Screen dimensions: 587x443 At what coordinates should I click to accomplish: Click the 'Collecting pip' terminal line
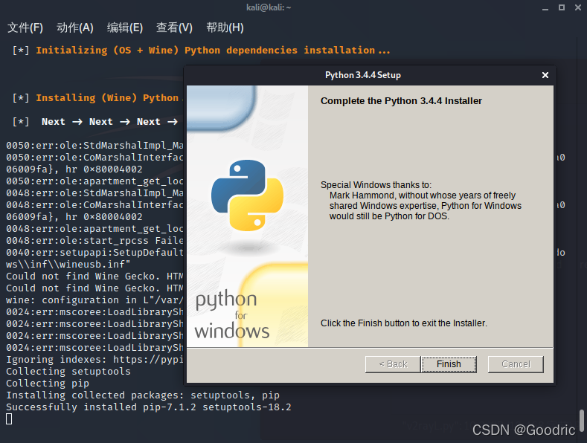pos(48,384)
